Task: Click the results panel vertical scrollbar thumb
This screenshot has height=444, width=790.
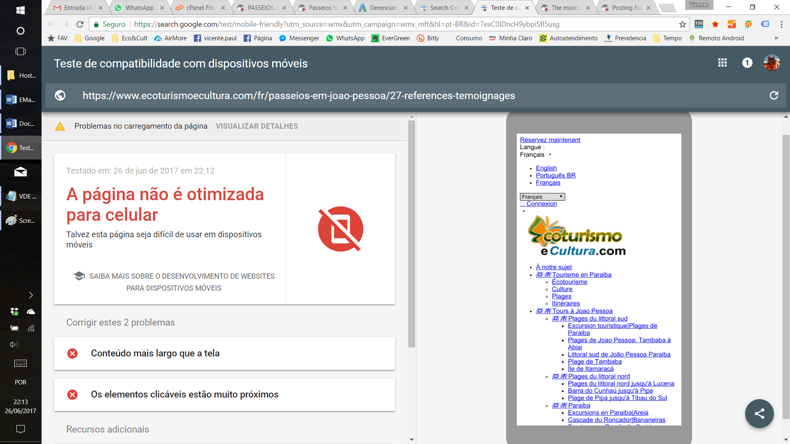Action: pyautogui.click(x=411, y=234)
